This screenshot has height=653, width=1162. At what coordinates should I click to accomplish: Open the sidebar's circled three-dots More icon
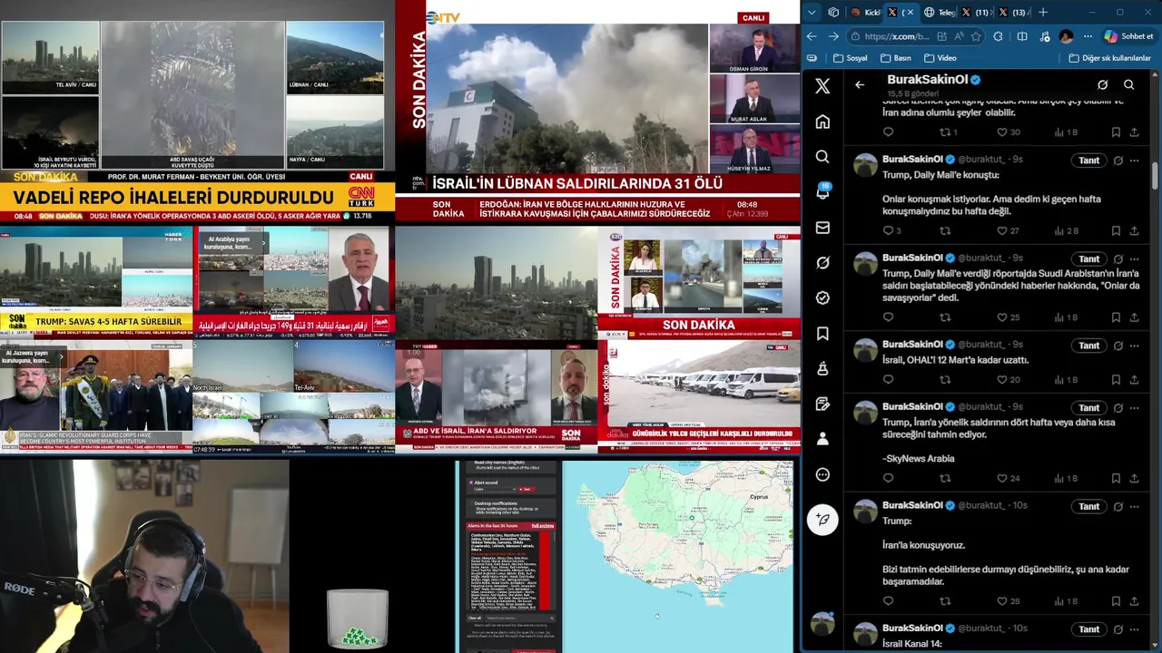point(822,474)
